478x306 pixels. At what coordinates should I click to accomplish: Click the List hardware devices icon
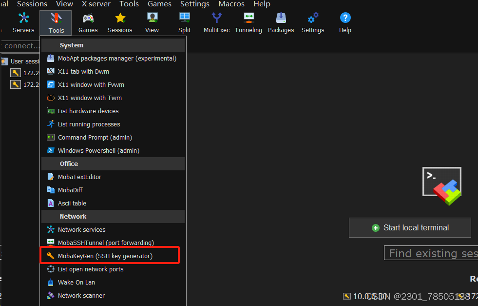pyautogui.click(x=51, y=111)
